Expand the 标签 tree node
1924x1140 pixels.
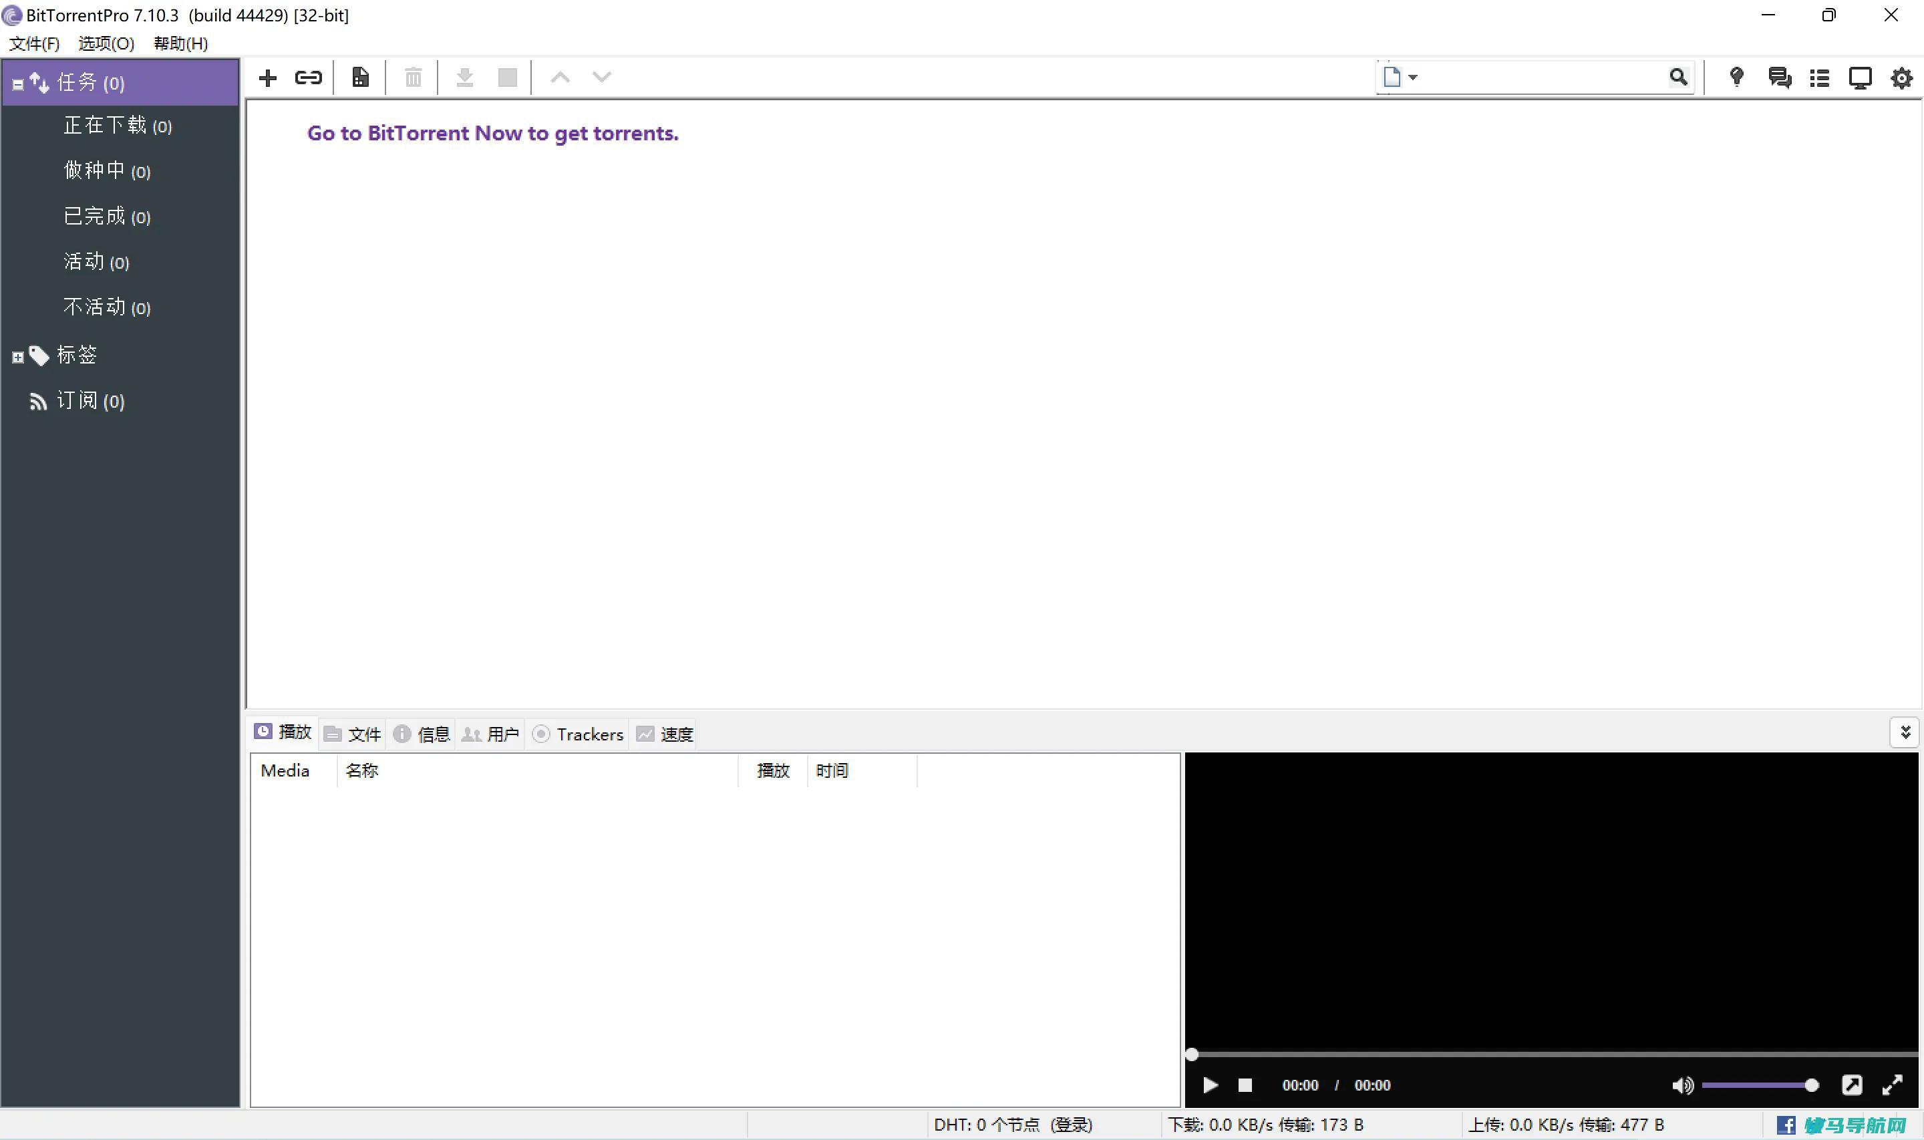tap(17, 358)
